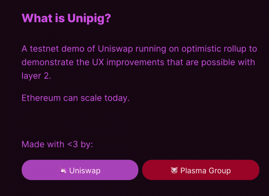Click the unicorn emoji icon

[x=63, y=170]
